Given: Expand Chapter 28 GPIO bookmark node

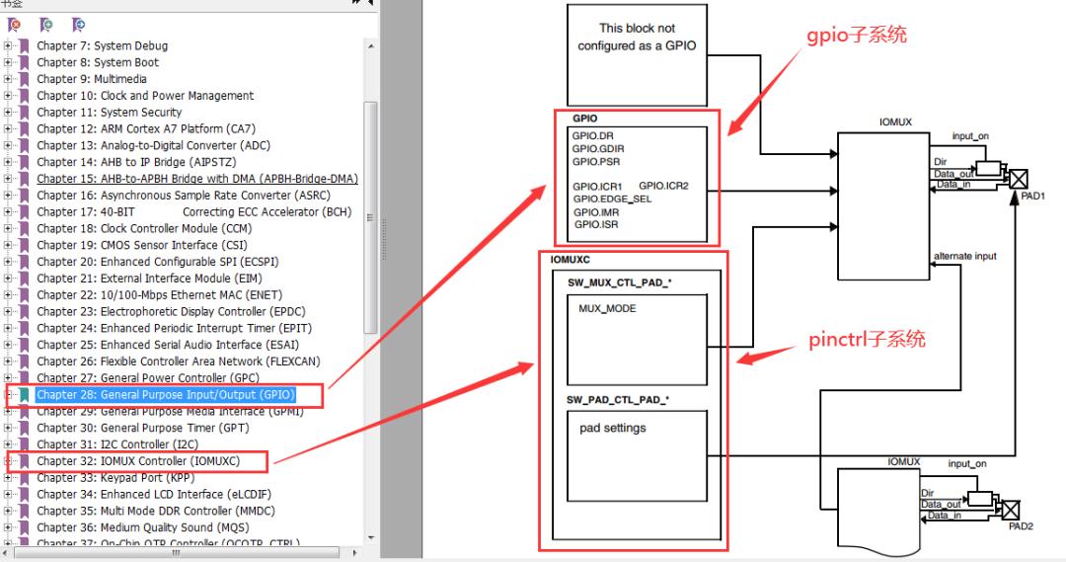Looking at the screenshot, I should [x=8, y=395].
